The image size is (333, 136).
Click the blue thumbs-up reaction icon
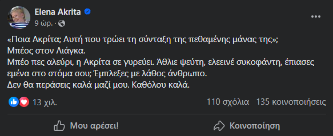point(14,102)
